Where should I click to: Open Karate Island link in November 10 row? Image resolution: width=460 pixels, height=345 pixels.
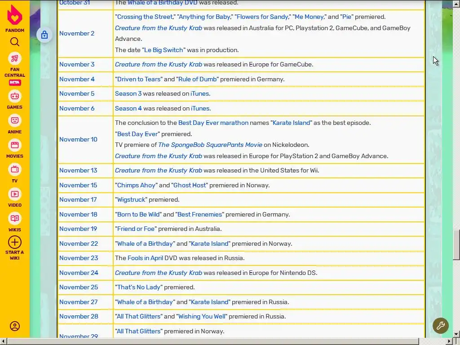click(x=291, y=123)
